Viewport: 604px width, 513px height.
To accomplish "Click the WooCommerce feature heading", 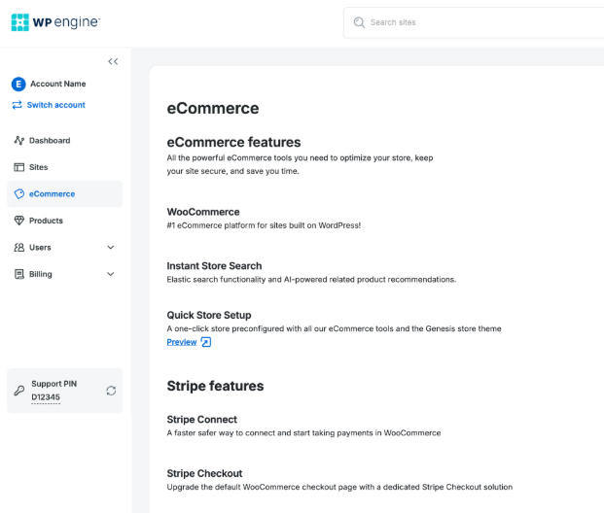I will [203, 212].
